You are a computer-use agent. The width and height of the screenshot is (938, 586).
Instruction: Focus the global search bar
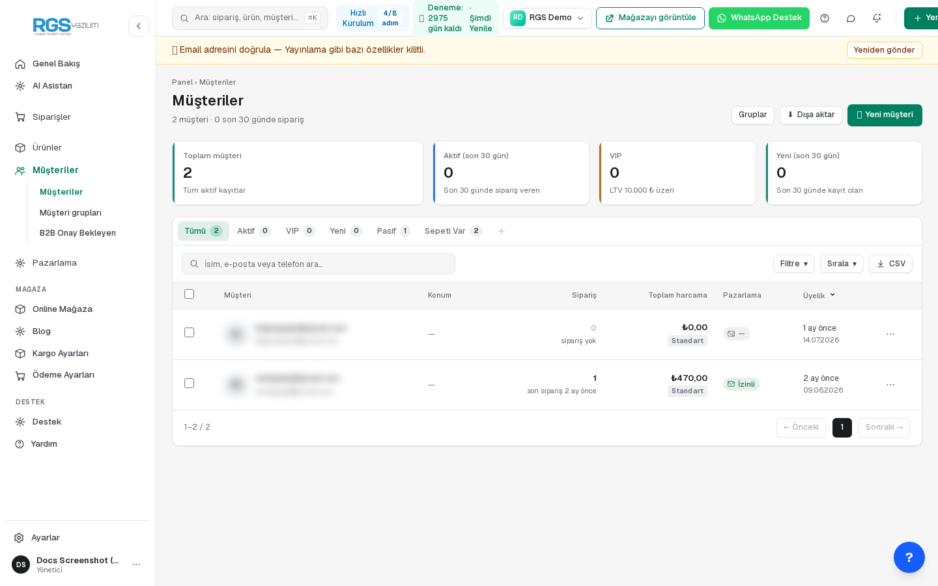[250, 18]
